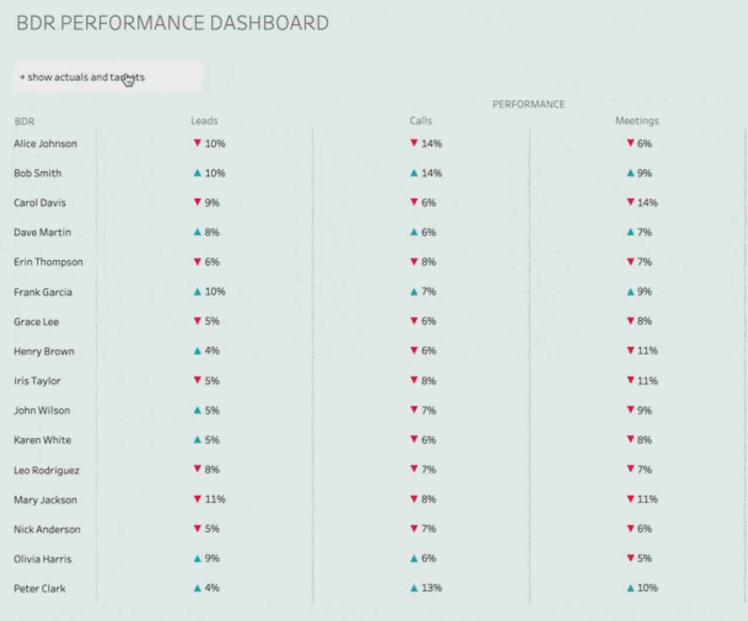
Task: Select Peter Clark's Meetings up arrow icon
Action: click(x=631, y=588)
